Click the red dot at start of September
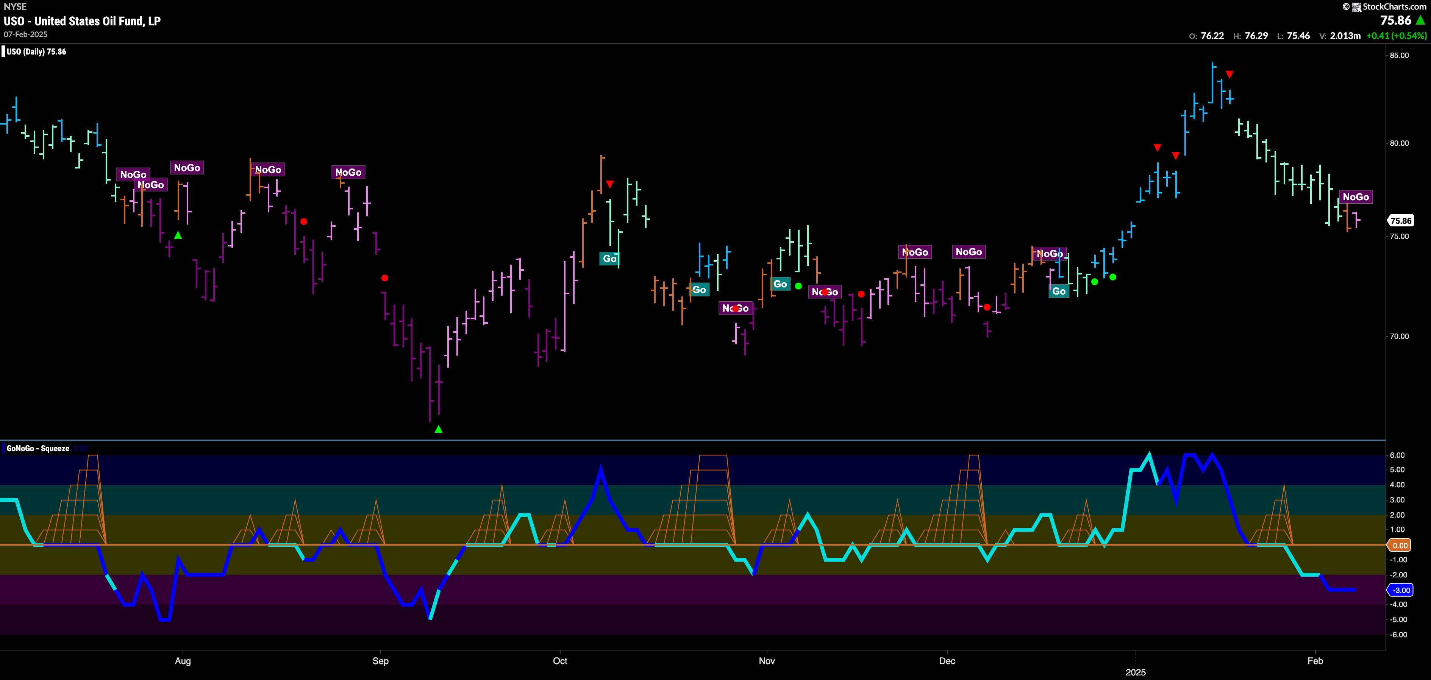Viewport: 1431px width, 680px height. 385,278
